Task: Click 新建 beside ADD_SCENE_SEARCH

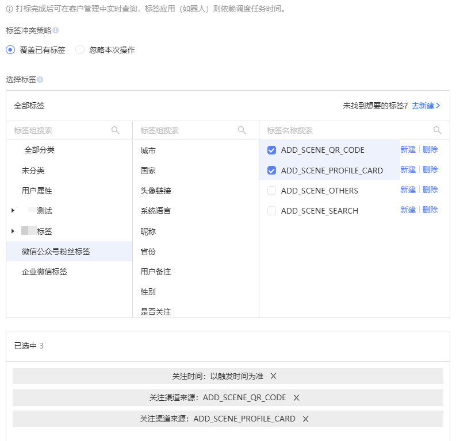Action: point(408,210)
